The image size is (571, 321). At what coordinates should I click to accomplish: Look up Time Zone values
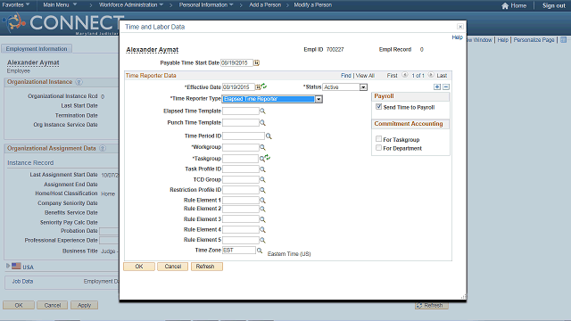(x=260, y=251)
